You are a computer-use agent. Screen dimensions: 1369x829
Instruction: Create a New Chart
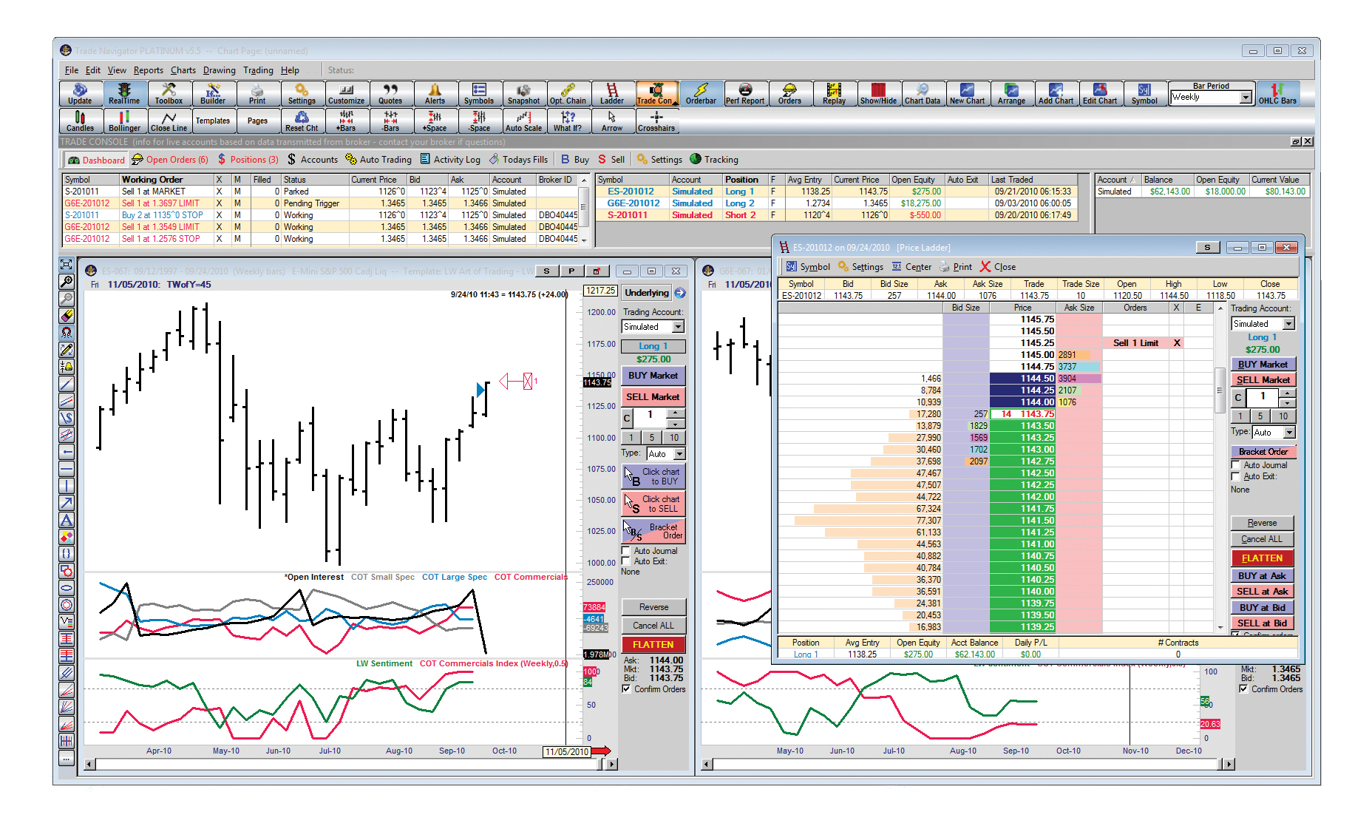(x=967, y=94)
